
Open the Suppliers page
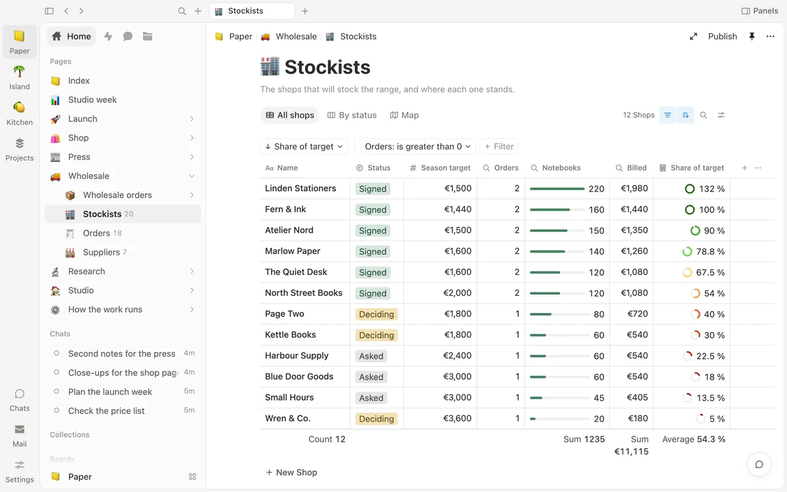pos(123,252)
